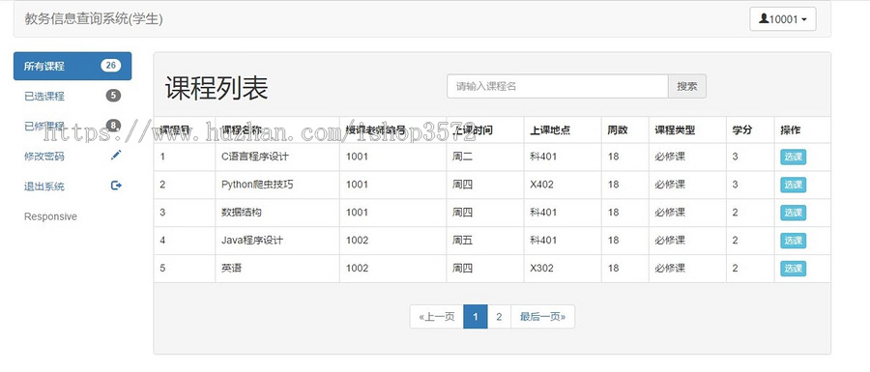Click the 教务信息查询系统(学生) title
Viewport: 870px width, 372px height.
click(x=94, y=19)
